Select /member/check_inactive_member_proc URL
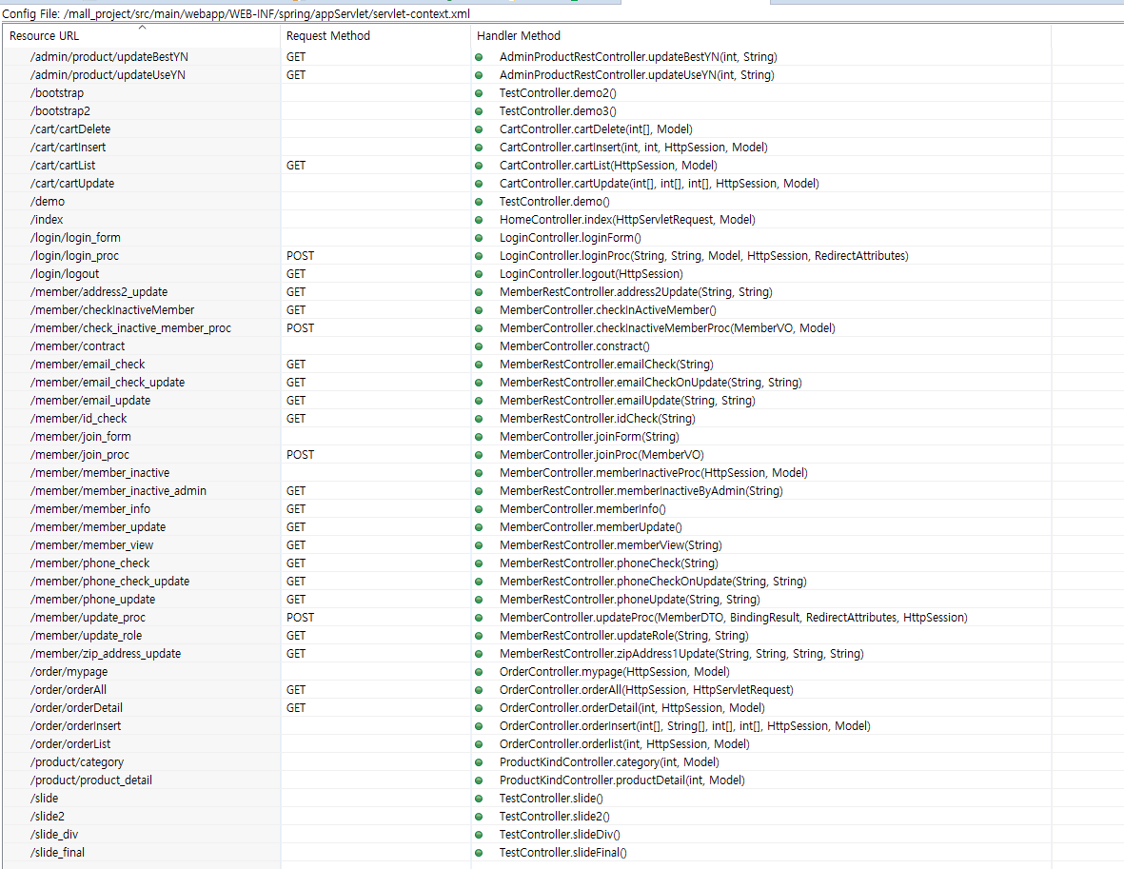 (x=131, y=327)
